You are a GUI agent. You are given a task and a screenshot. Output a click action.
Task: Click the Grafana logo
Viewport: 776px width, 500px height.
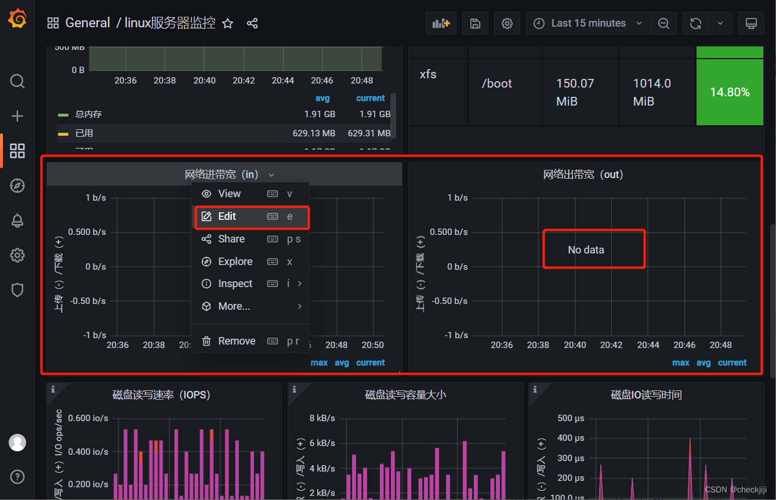point(17,19)
